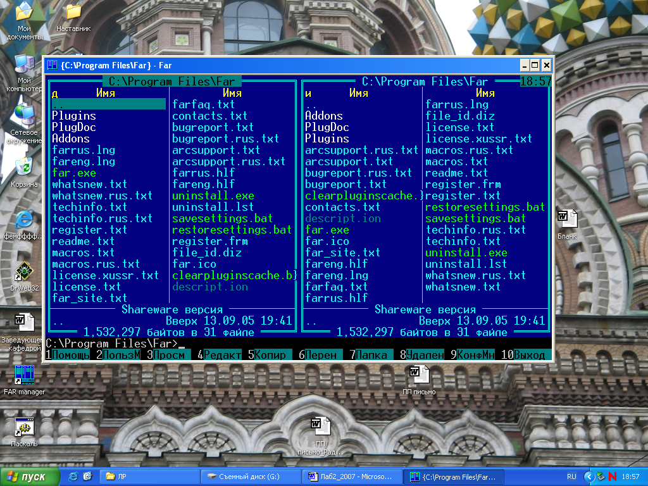Click the Far window title bar icon

(x=52, y=65)
